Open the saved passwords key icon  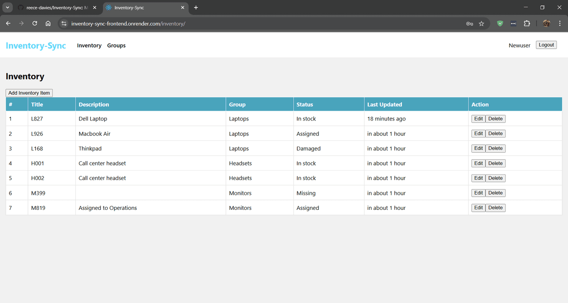click(x=469, y=24)
